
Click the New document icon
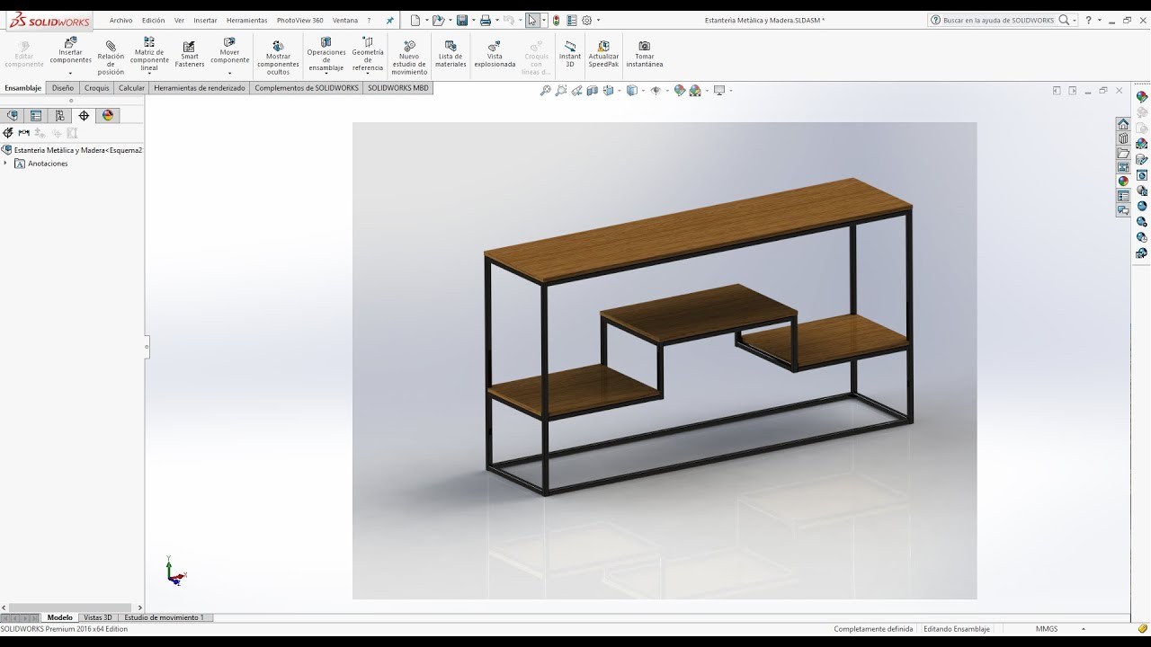[415, 20]
